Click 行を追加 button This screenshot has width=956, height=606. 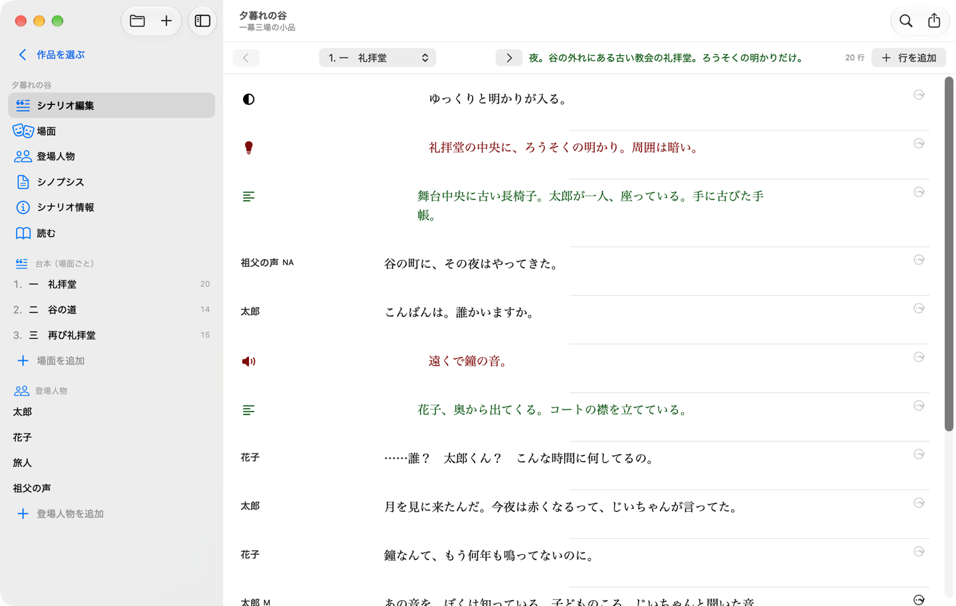click(x=908, y=58)
